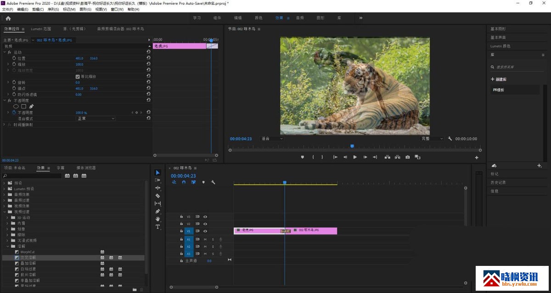Toggle 不透明度 animation stopwatch
The height and width of the screenshot is (293, 551).
click(14, 113)
